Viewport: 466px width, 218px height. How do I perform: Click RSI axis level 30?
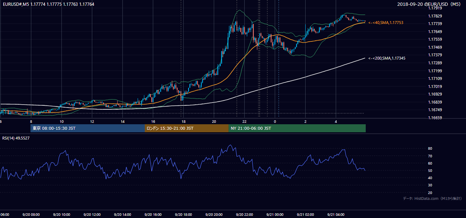point(430,185)
